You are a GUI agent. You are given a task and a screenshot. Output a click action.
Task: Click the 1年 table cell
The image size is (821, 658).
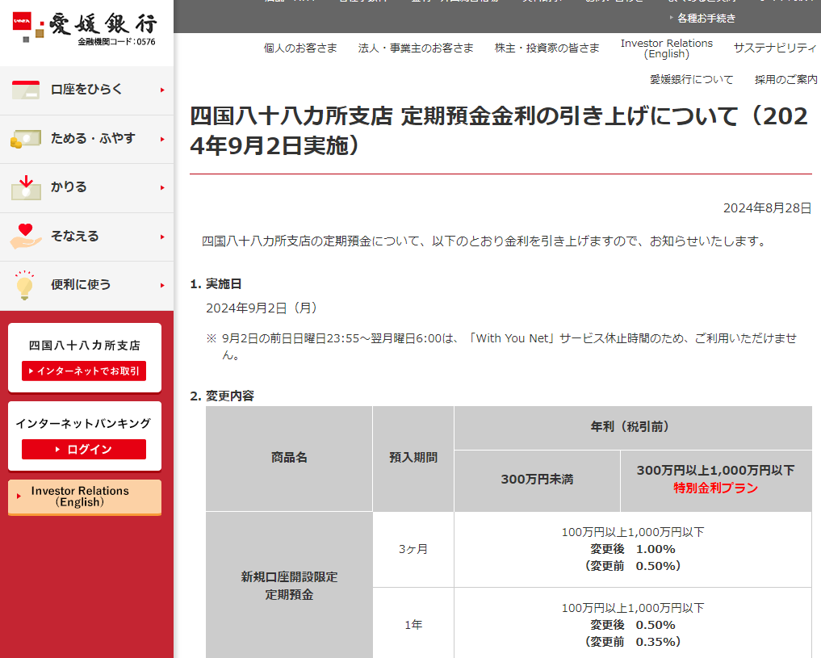(413, 625)
